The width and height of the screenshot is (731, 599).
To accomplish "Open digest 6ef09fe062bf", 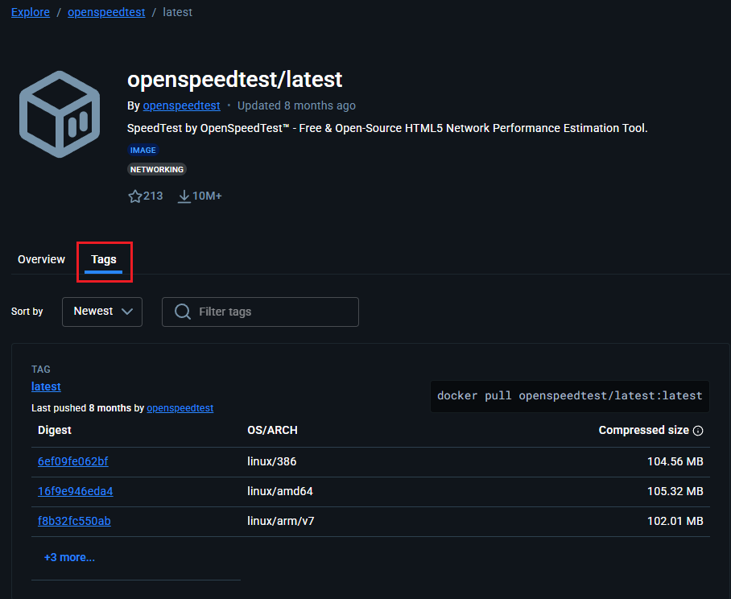I will (72, 461).
